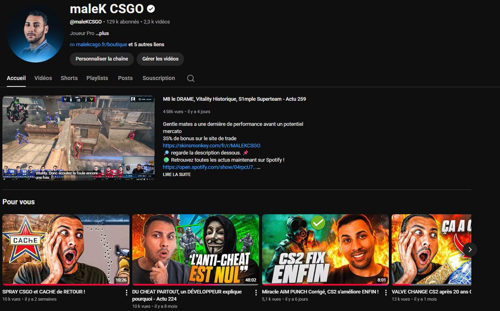The image size is (500, 311).
Task: Open the VALVE CHANGE CS2 thumbnail
Action: [431, 249]
